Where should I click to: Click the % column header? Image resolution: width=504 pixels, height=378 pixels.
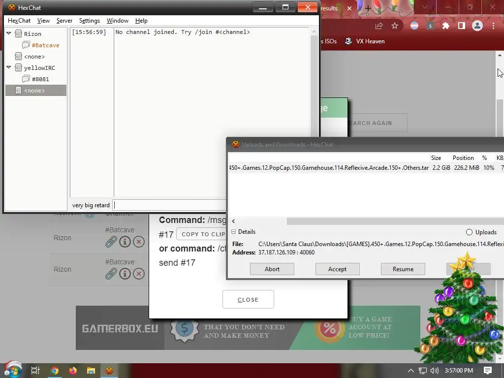coord(484,158)
